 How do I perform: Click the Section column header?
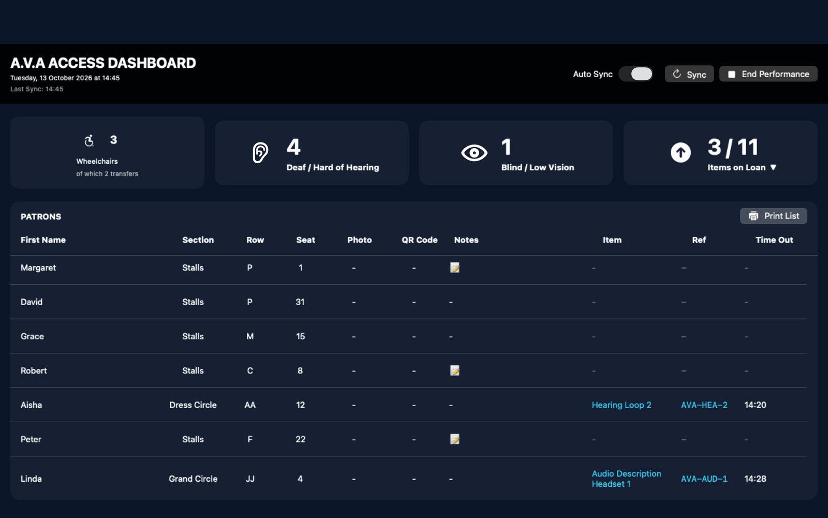(198, 240)
